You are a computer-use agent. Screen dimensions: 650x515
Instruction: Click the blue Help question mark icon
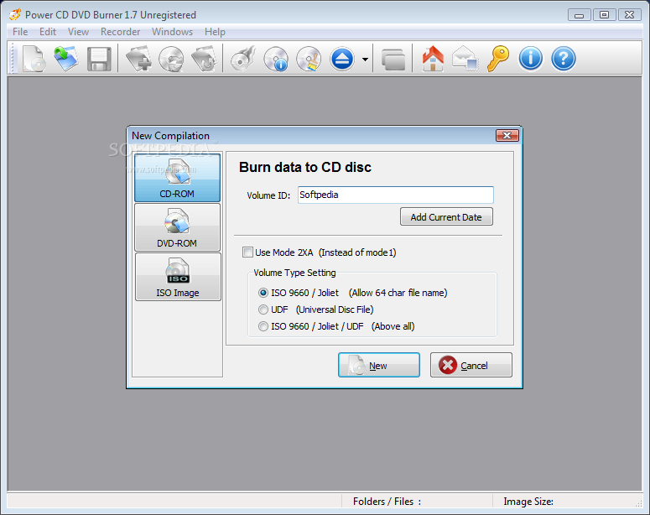coord(564,59)
